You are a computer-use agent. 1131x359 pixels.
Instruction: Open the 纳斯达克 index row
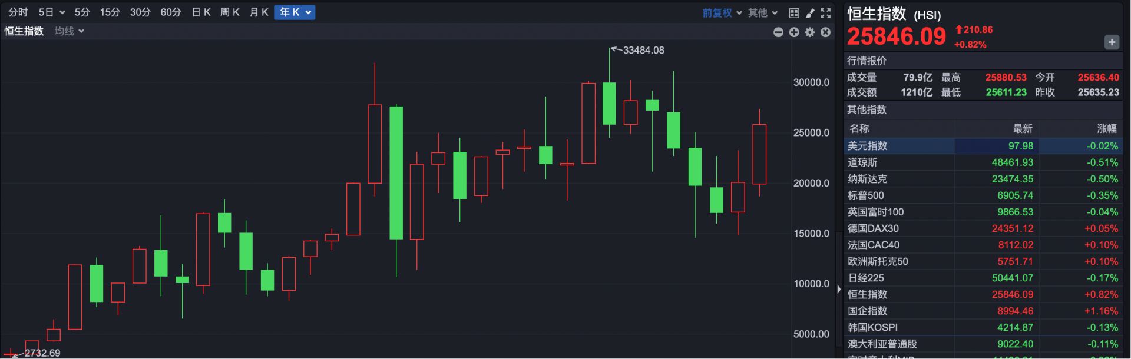[983, 179]
